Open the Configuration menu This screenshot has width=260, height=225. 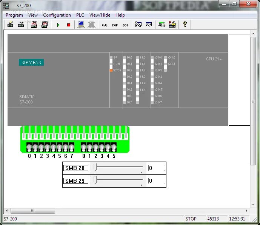click(x=57, y=15)
